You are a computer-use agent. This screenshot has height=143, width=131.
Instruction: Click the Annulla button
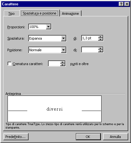coord(115,137)
